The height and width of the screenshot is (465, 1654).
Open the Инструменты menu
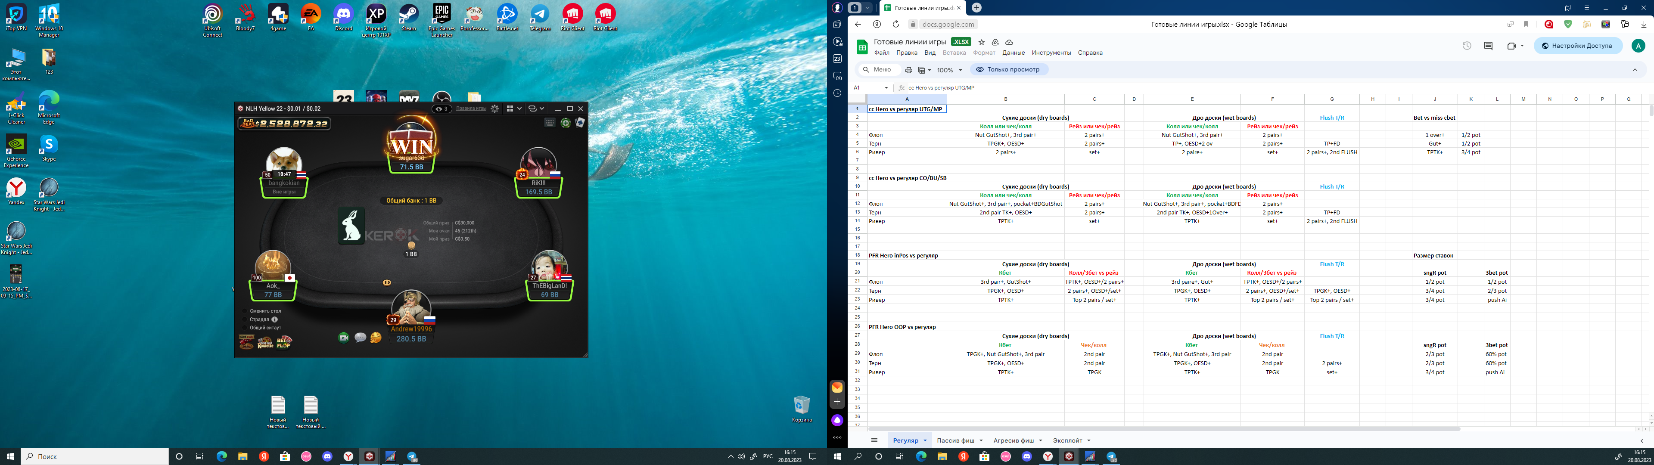[x=1051, y=53]
